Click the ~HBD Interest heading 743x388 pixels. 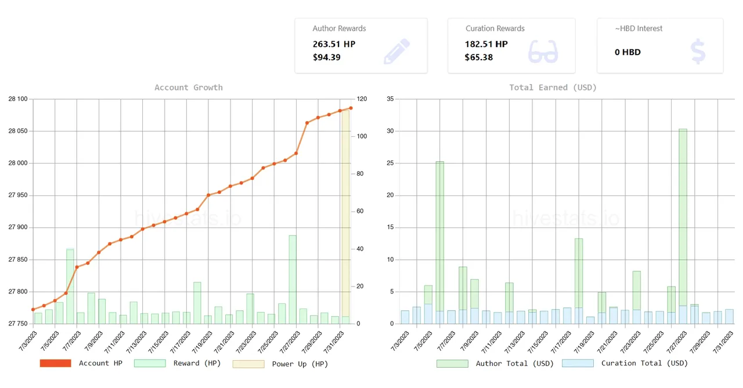click(x=639, y=28)
